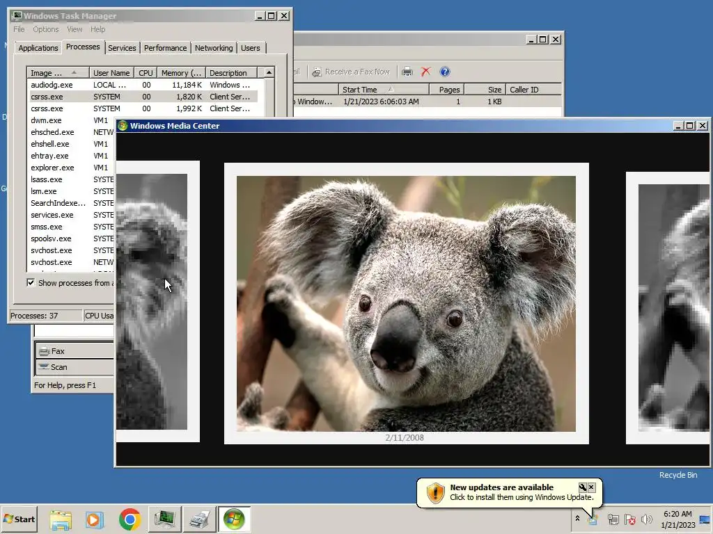The image size is (713, 534).
Task: Click red delete icon in Fax toolbar
Action: point(426,72)
